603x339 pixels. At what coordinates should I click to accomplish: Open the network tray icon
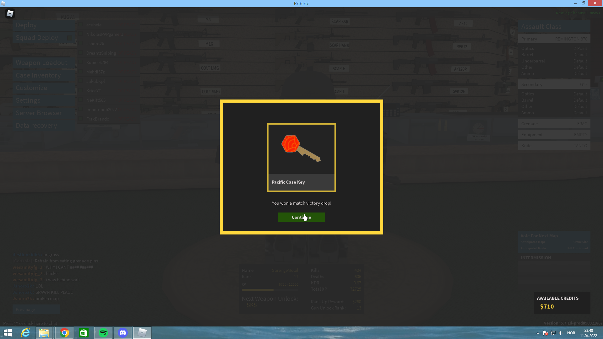(x=553, y=333)
